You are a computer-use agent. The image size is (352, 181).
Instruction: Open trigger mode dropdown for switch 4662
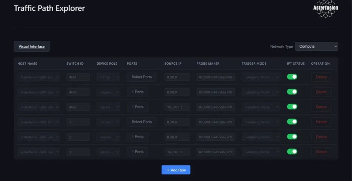click(x=261, y=107)
